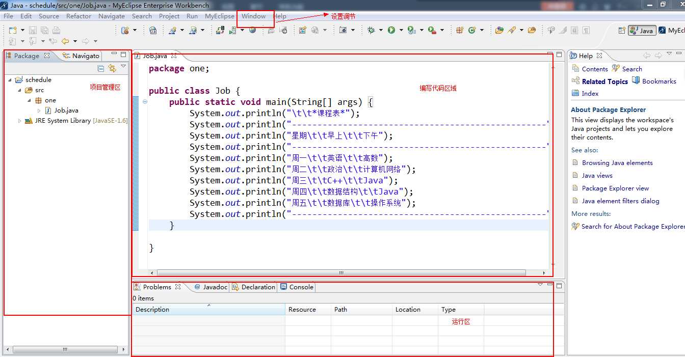Switch to the Declaration tab
Viewport: 685px width, 357px height.
coord(253,287)
